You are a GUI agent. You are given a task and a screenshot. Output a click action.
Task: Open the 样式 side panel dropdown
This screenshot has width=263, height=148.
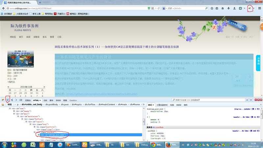pos(153,105)
